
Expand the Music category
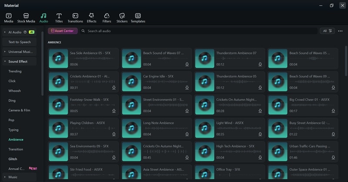5,177
